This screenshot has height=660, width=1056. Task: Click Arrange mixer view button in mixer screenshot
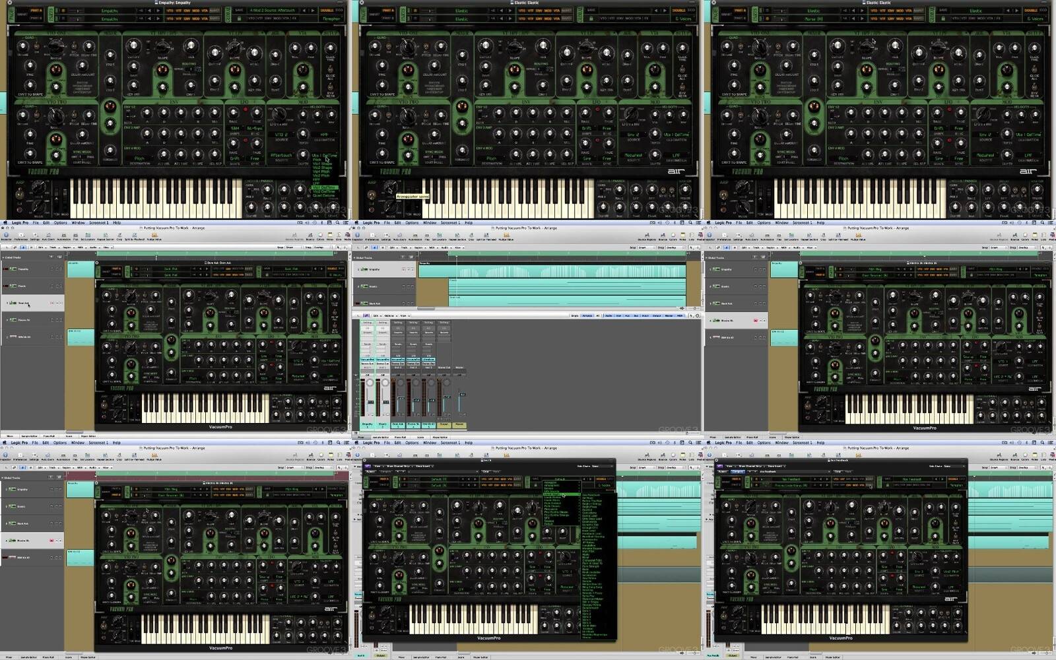click(x=587, y=315)
